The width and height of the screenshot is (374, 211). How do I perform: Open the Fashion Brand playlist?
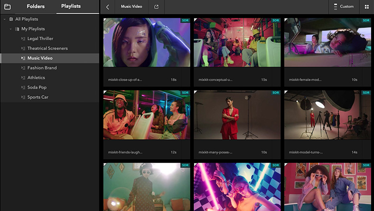point(42,68)
